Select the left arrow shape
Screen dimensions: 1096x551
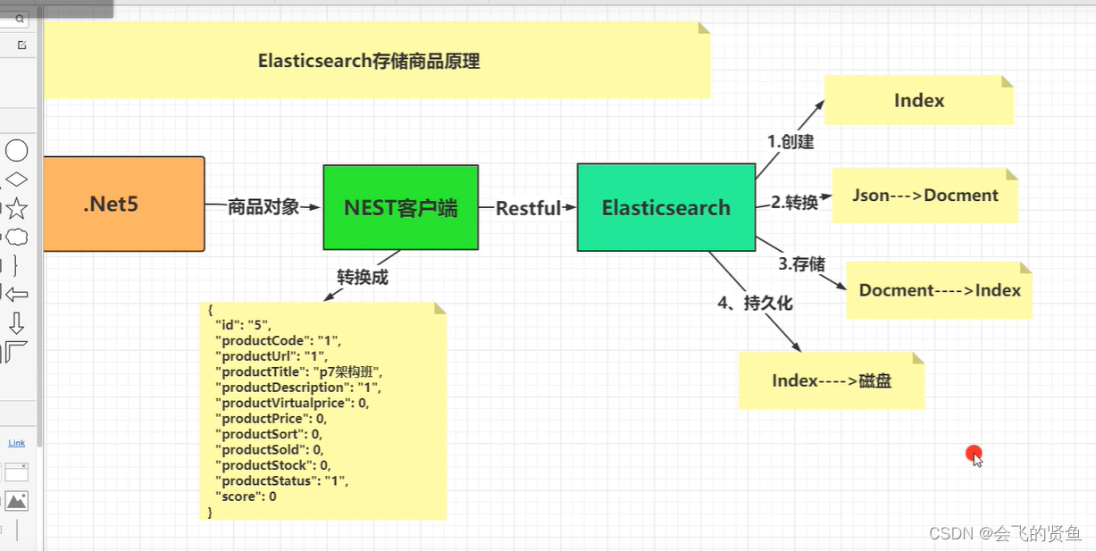(x=16, y=294)
